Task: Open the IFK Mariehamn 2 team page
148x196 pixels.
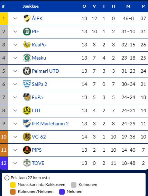Action: coord(50,124)
